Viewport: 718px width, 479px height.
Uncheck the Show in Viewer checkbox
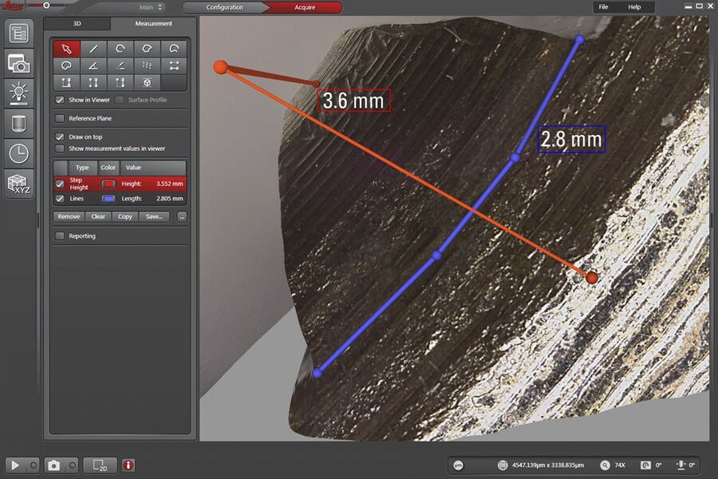60,101
